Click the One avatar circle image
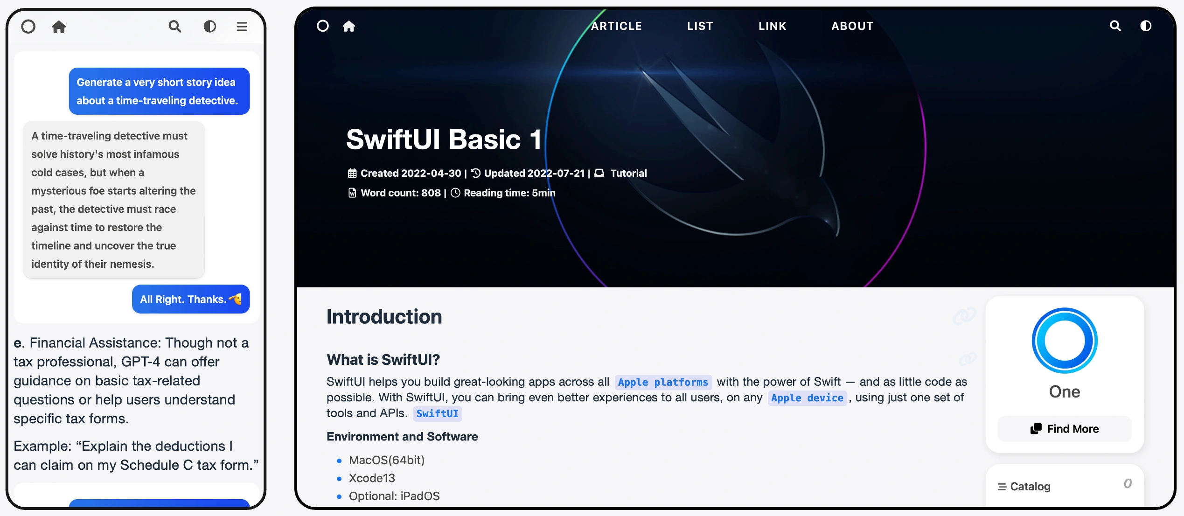Image resolution: width=1184 pixels, height=516 pixels. pos(1065,341)
